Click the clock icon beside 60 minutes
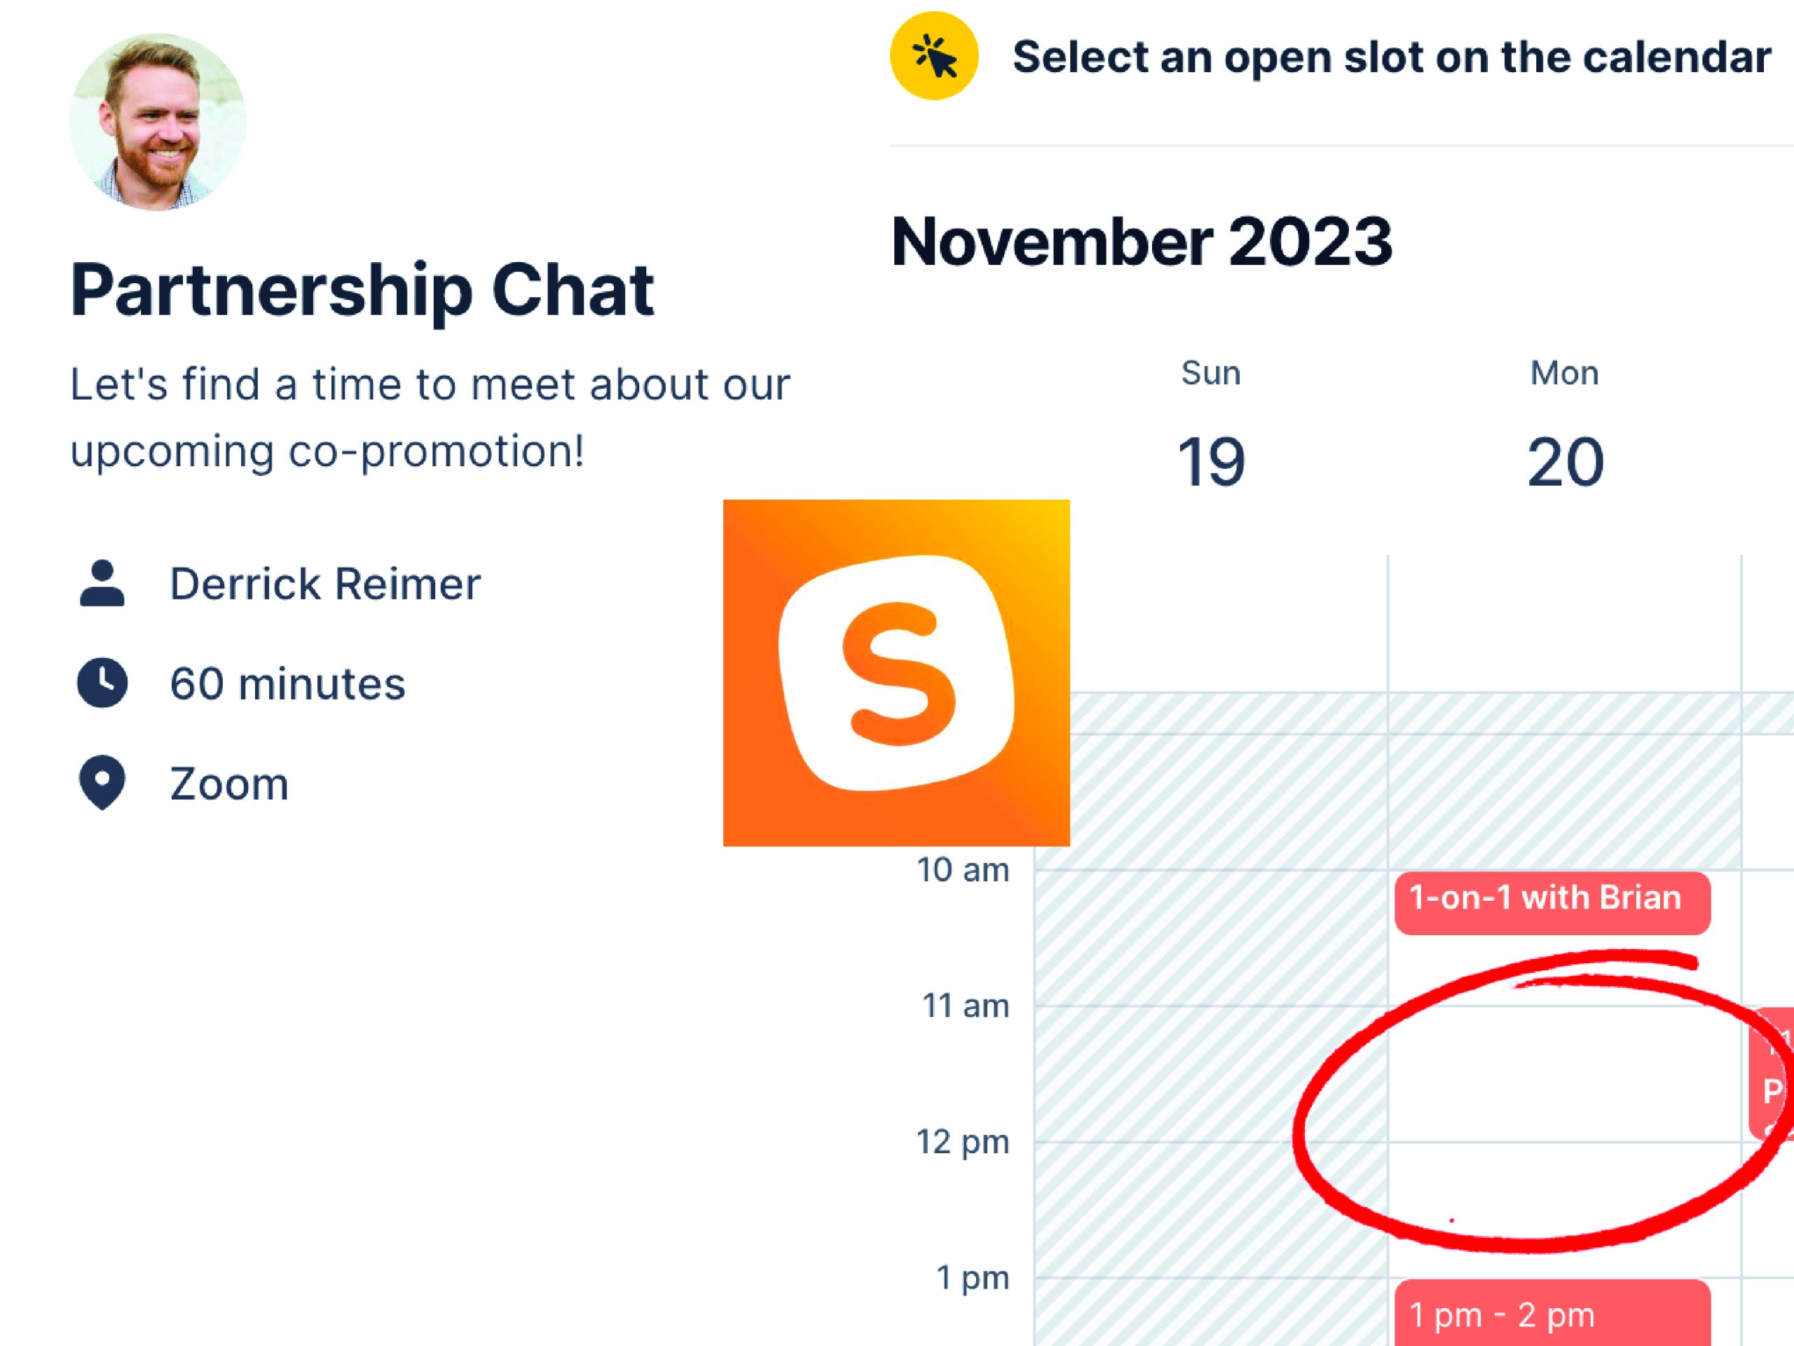The image size is (1794, 1346). point(102,683)
